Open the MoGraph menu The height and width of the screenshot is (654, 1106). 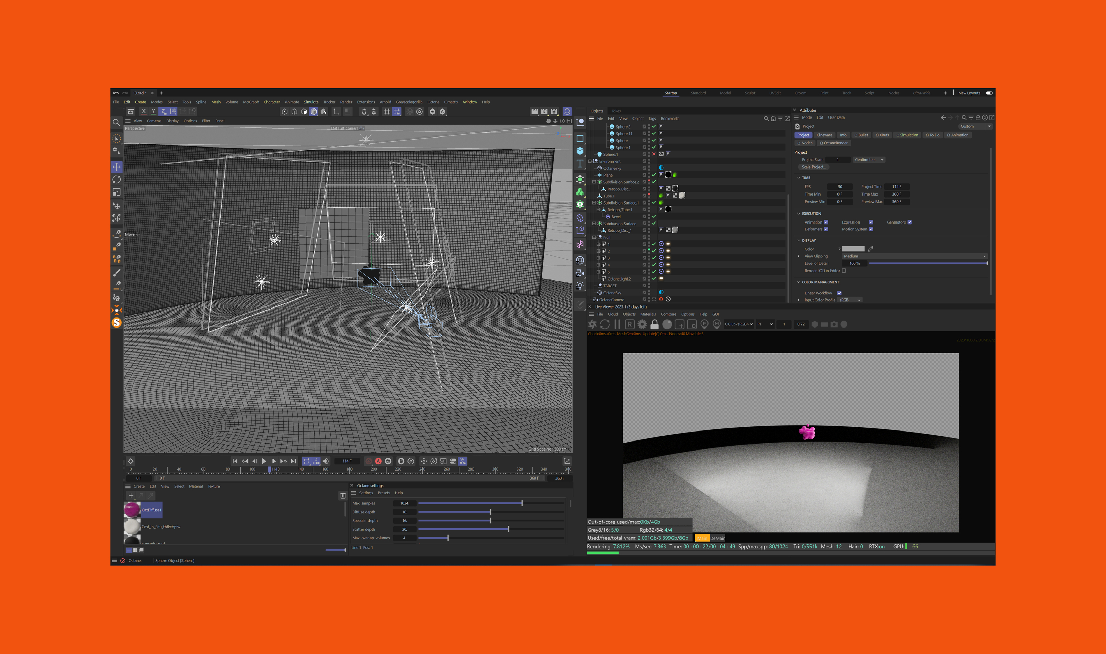coord(251,102)
